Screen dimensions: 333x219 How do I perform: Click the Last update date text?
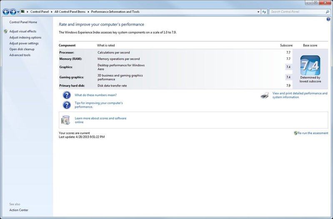(x=82, y=137)
